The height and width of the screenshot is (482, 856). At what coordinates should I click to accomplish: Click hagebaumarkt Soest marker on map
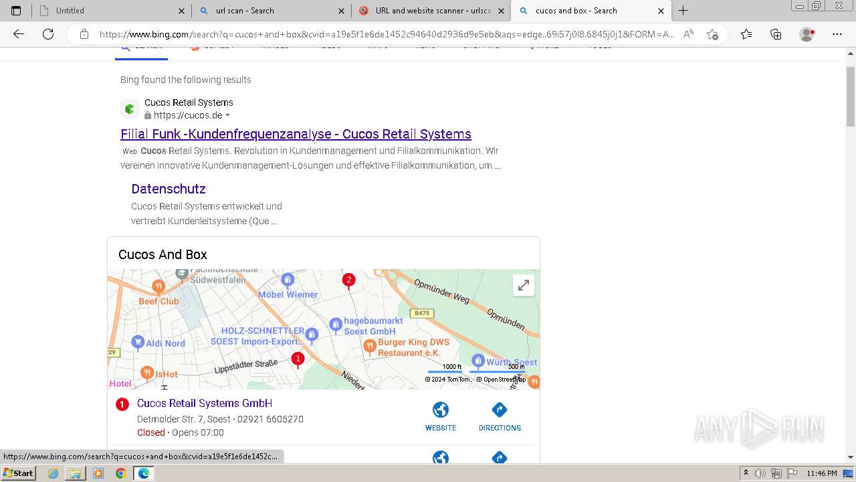336,325
